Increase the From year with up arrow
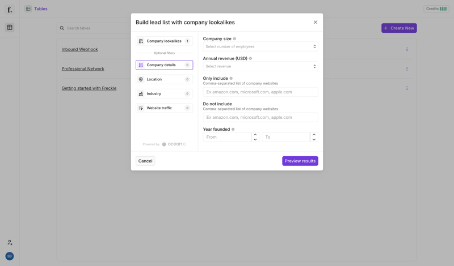The image size is (454, 266). coord(255,135)
